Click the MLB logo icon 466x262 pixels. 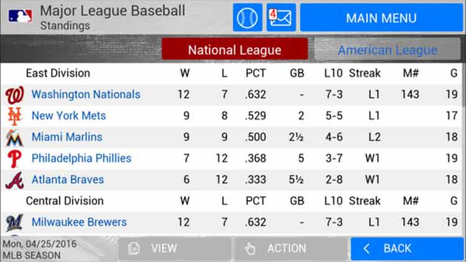pos(21,16)
